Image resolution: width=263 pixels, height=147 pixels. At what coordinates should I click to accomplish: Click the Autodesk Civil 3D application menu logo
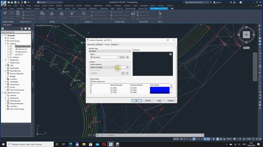(3, 3)
